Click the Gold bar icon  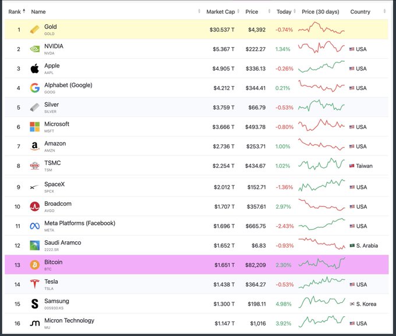[x=34, y=30]
